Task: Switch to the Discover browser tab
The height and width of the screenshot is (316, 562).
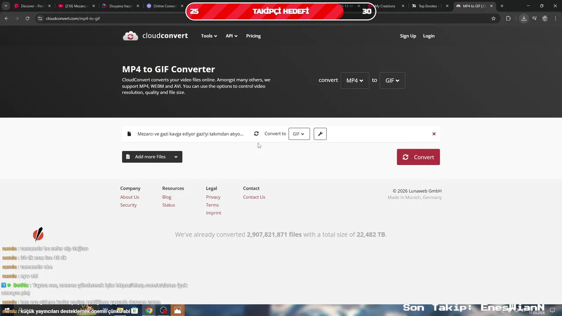Action: coord(32,6)
